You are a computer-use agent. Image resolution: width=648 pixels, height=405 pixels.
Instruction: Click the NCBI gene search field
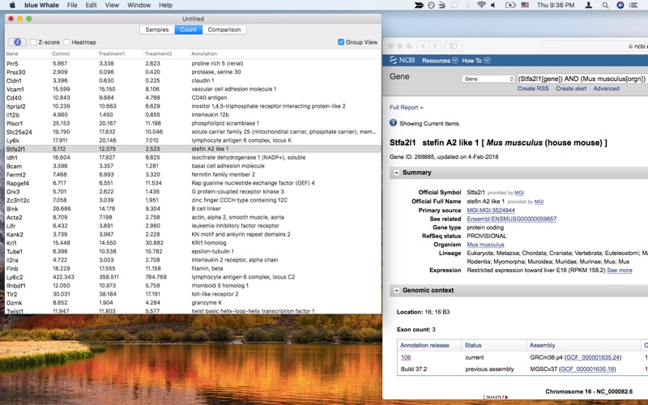[x=582, y=79]
